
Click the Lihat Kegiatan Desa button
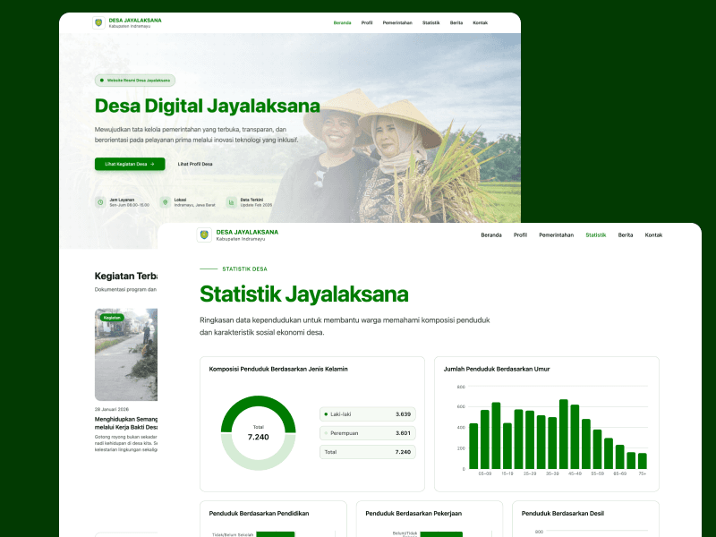pyautogui.click(x=129, y=165)
